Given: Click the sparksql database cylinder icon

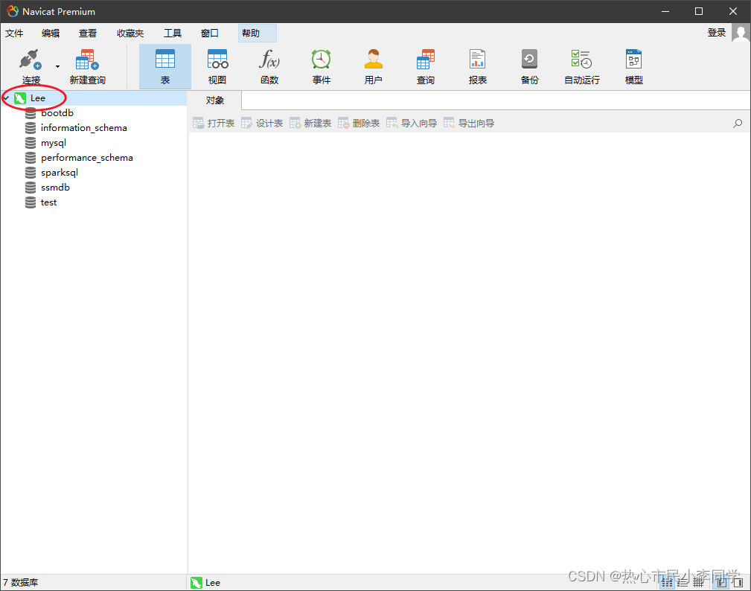Looking at the screenshot, I should click(x=31, y=173).
